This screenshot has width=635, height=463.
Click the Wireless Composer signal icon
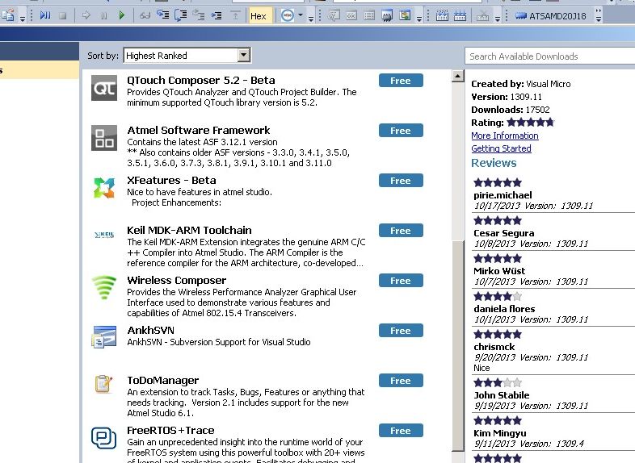103,287
